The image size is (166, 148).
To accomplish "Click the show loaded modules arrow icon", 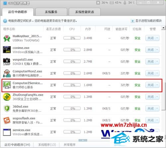I will pyautogui.click(x=132, y=21).
